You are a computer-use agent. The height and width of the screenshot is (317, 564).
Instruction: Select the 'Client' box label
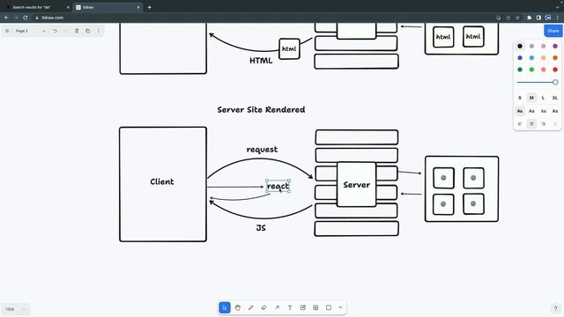(x=162, y=181)
